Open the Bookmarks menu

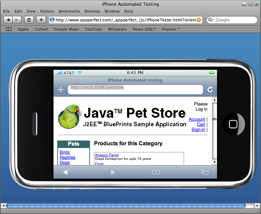pos(69,11)
